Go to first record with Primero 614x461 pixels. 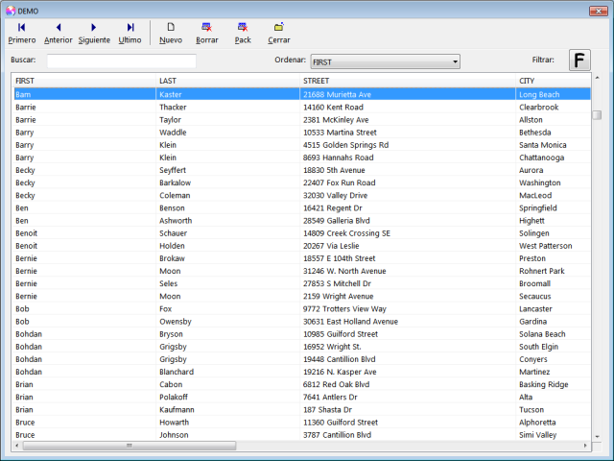click(x=21, y=33)
